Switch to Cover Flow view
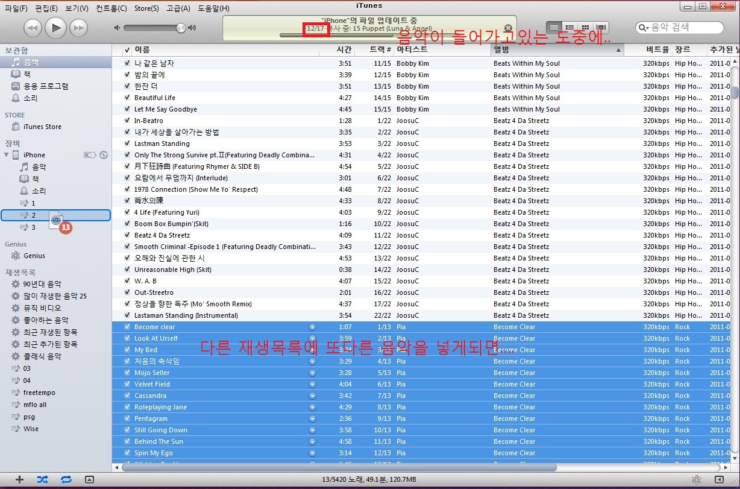The width and height of the screenshot is (740, 489). [601, 27]
